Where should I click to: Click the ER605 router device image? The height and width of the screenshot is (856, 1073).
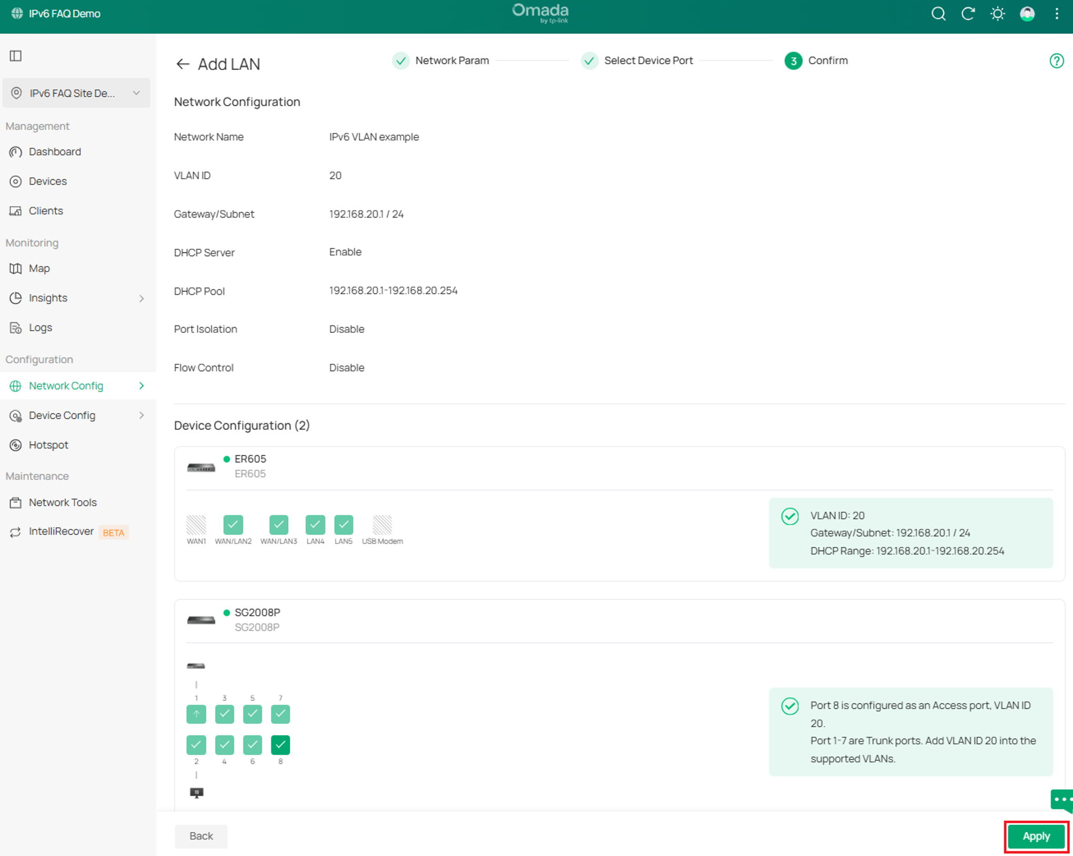[x=201, y=467]
